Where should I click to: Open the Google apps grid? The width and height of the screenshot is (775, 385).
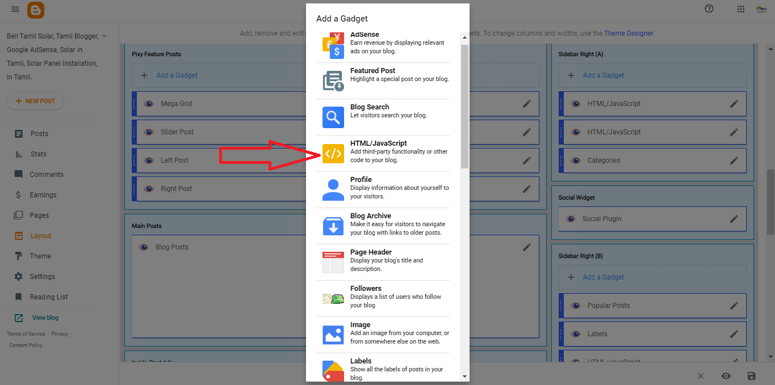[x=741, y=9]
